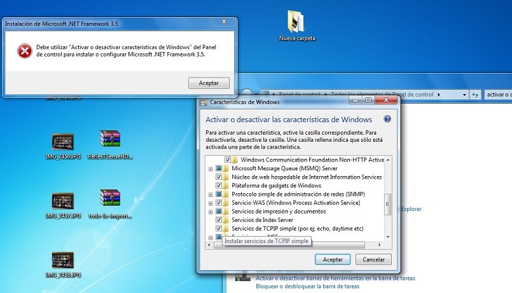Expand Microsoft Message Queue (MSMQ) Server node
The image size is (512, 293).
(x=211, y=169)
